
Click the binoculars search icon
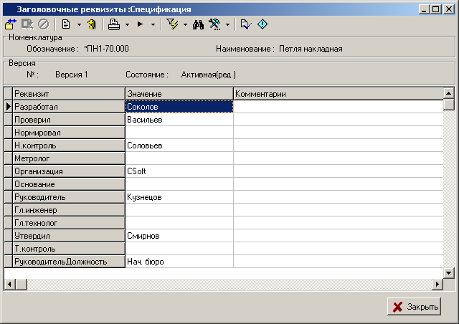(199, 24)
